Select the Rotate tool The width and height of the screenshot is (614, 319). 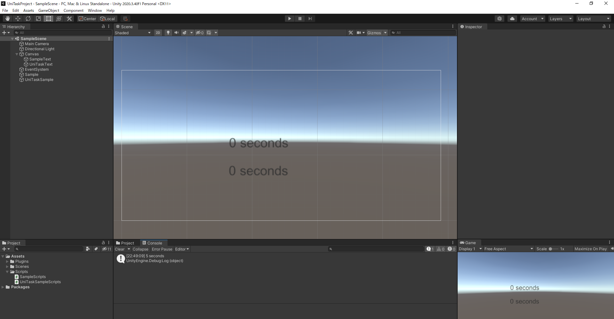28,18
